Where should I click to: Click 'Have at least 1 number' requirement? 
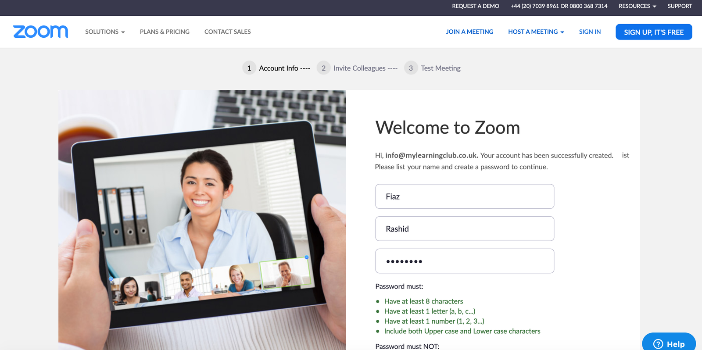(x=434, y=321)
